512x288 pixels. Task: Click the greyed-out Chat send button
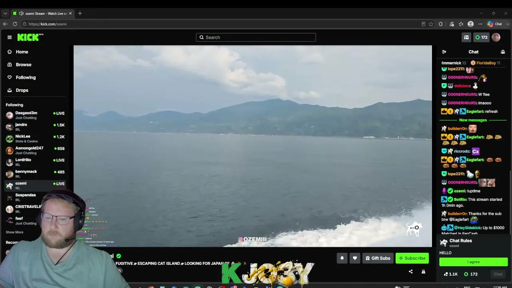[x=498, y=274]
